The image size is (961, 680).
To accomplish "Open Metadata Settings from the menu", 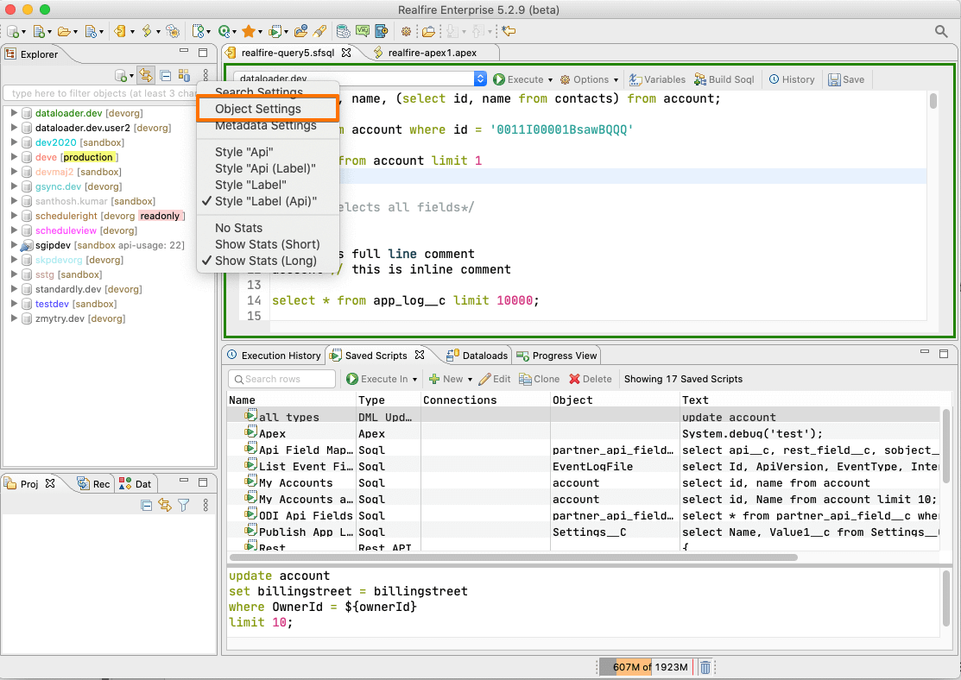I will (268, 126).
